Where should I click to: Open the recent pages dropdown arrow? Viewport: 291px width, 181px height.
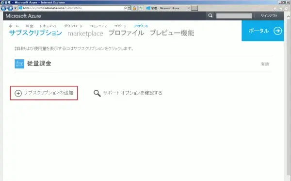[16, 8]
